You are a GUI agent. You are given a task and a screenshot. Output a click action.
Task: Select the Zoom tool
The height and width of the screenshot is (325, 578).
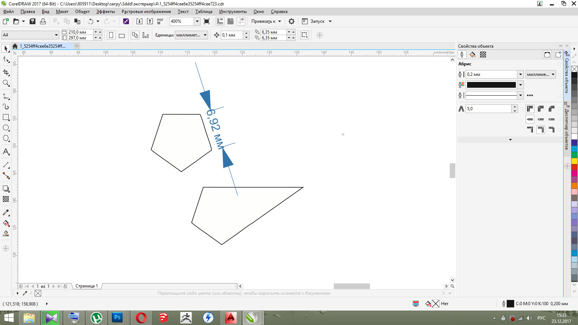tap(6, 83)
